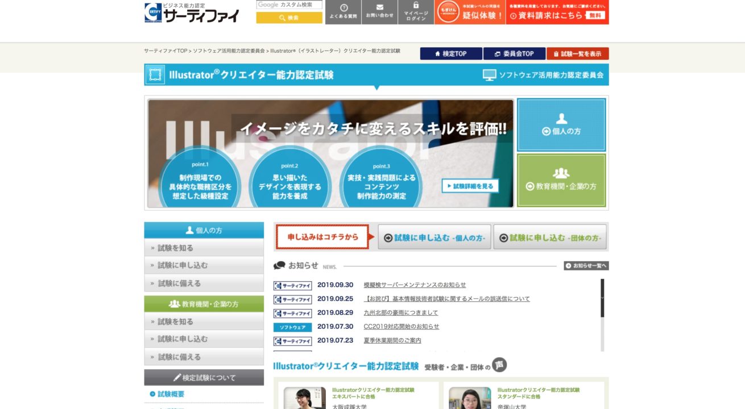Open お問い合わせ mail icon

coord(379,12)
